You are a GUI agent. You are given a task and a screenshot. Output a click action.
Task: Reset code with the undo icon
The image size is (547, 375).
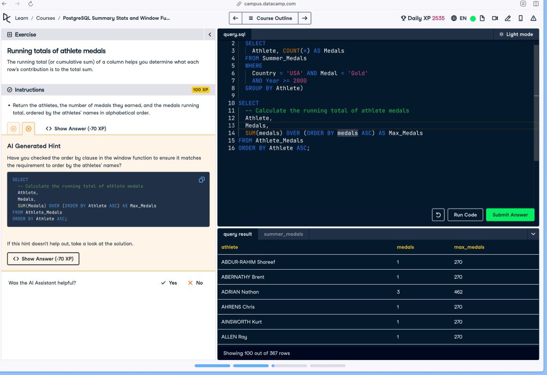438,215
